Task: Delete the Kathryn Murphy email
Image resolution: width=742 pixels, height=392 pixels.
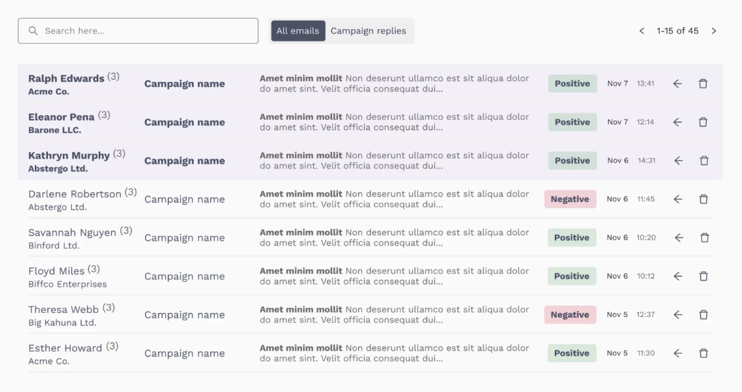Action: pyautogui.click(x=704, y=161)
